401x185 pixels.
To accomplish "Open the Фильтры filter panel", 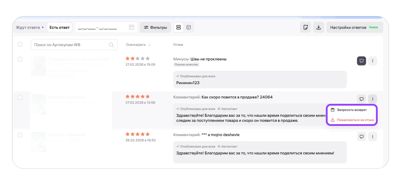I will pyautogui.click(x=155, y=27).
